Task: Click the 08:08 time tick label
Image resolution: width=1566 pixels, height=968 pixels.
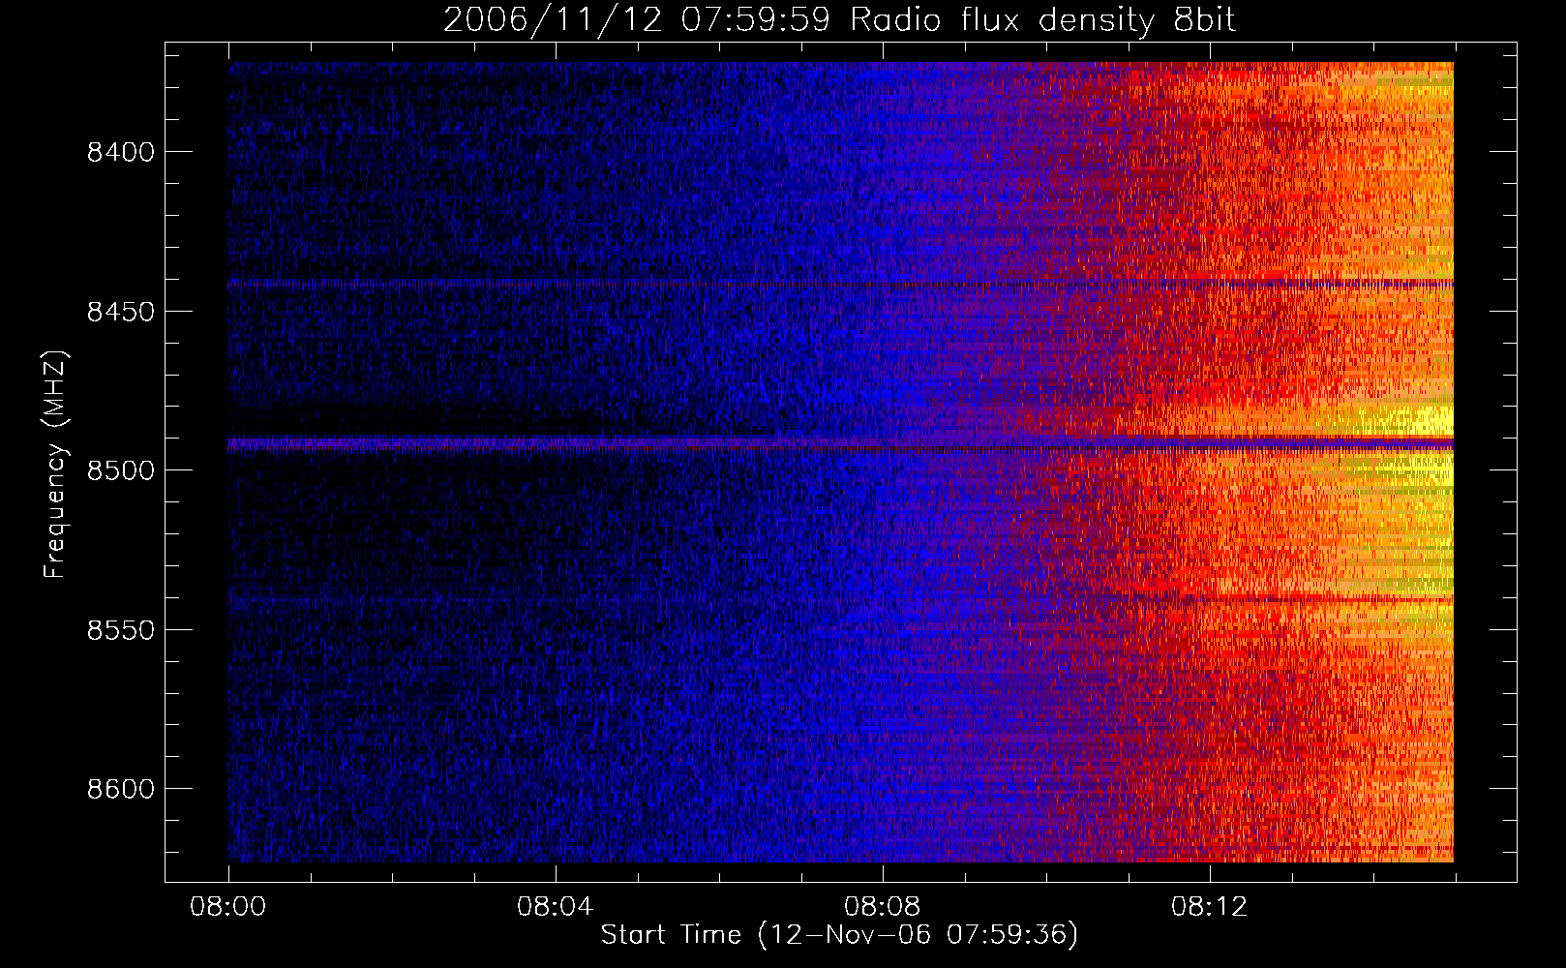Action: pyautogui.click(x=883, y=907)
